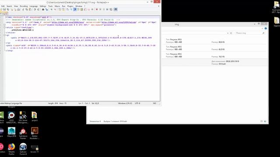Screen dimensions: 280x157
Task: Click Replace icon in Notepad++ toolbar
Action: (x=47, y=9)
